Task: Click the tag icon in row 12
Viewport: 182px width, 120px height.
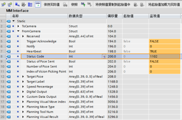Action: (x=8, y=77)
